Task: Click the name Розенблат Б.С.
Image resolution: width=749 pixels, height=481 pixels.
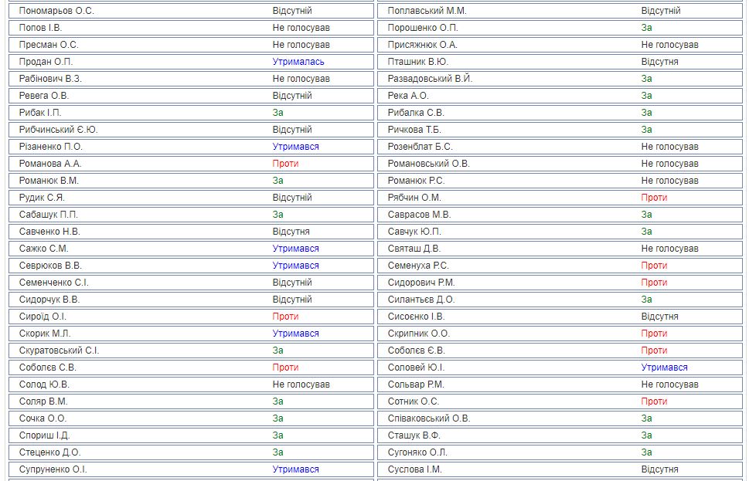Action: [x=420, y=147]
